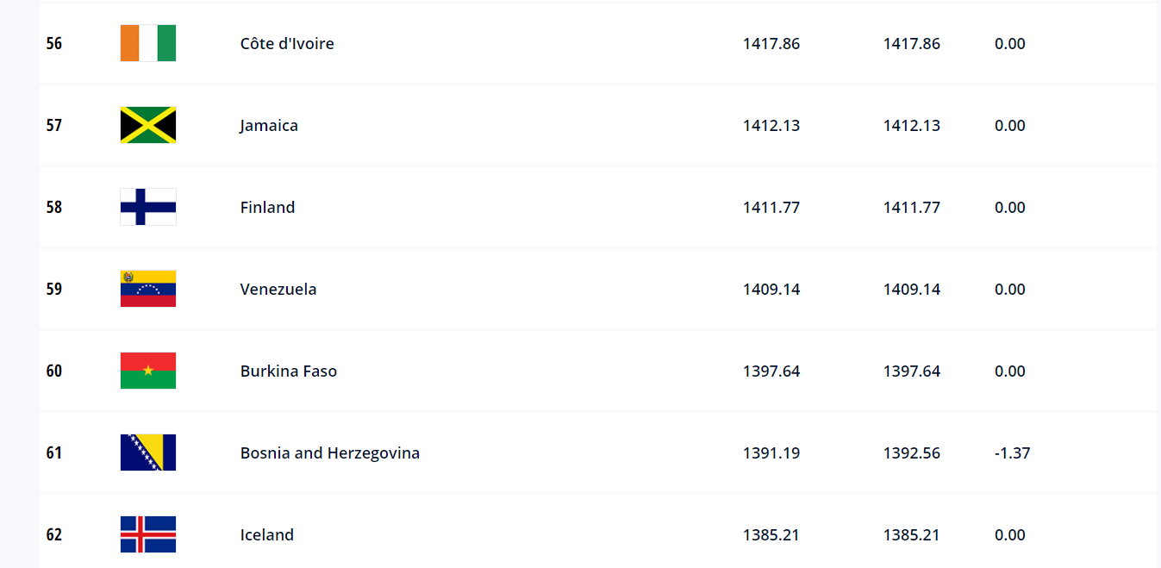This screenshot has height=568, width=1161.
Task: Click rank number 61
Action: coord(54,453)
